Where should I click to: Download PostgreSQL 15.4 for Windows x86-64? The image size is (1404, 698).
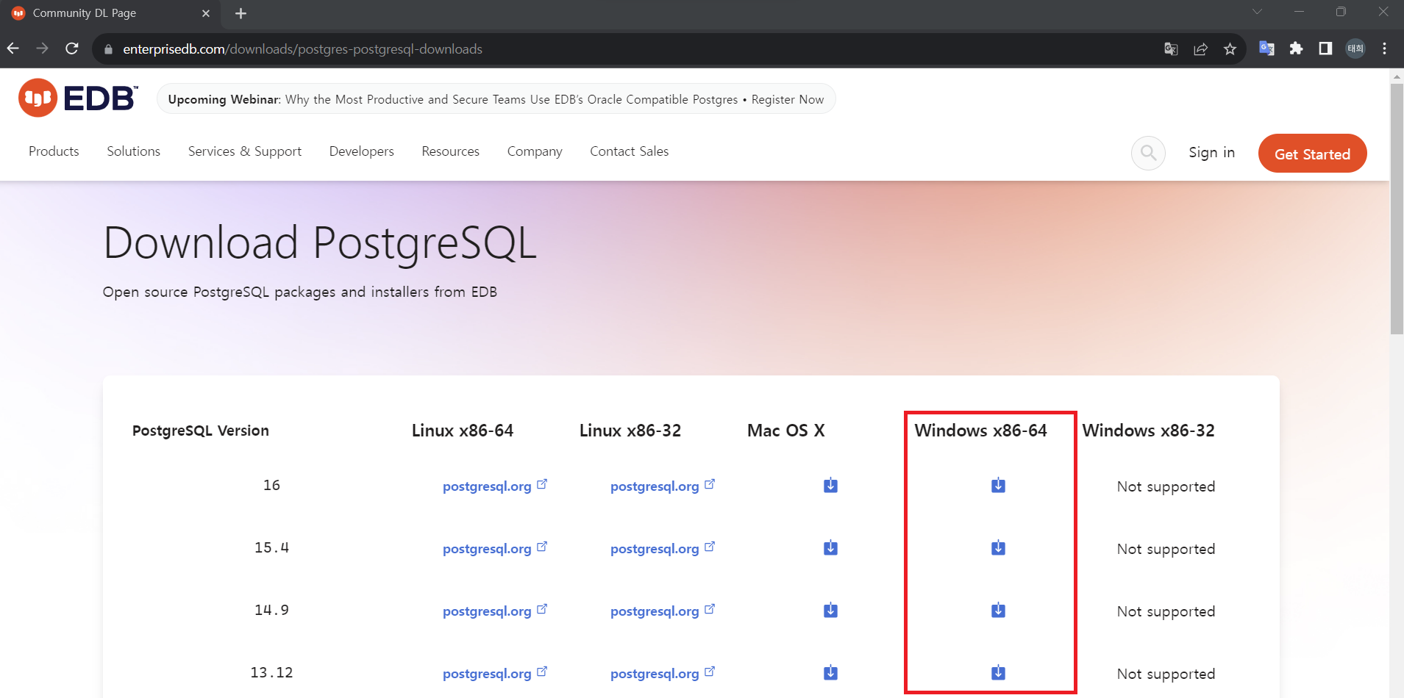[x=998, y=548]
